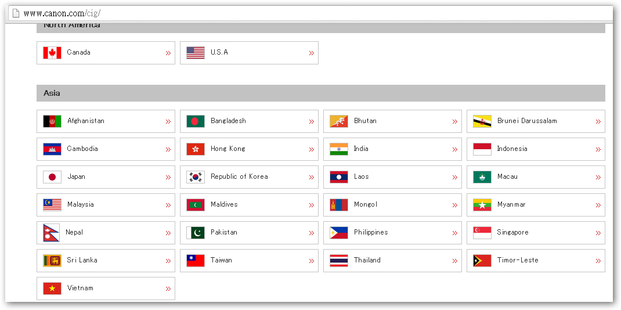Click the arrow next to Afghanistan
Viewport: 621px width, 310px height.
[x=168, y=122]
